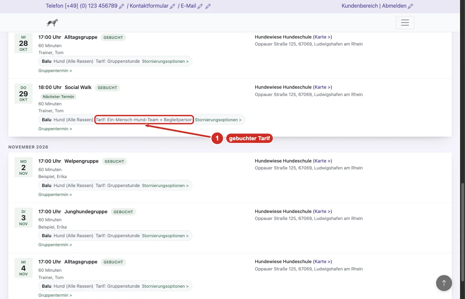
Task: Click the Welpengruppe appointment title
Action: click(x=81, y=161)
